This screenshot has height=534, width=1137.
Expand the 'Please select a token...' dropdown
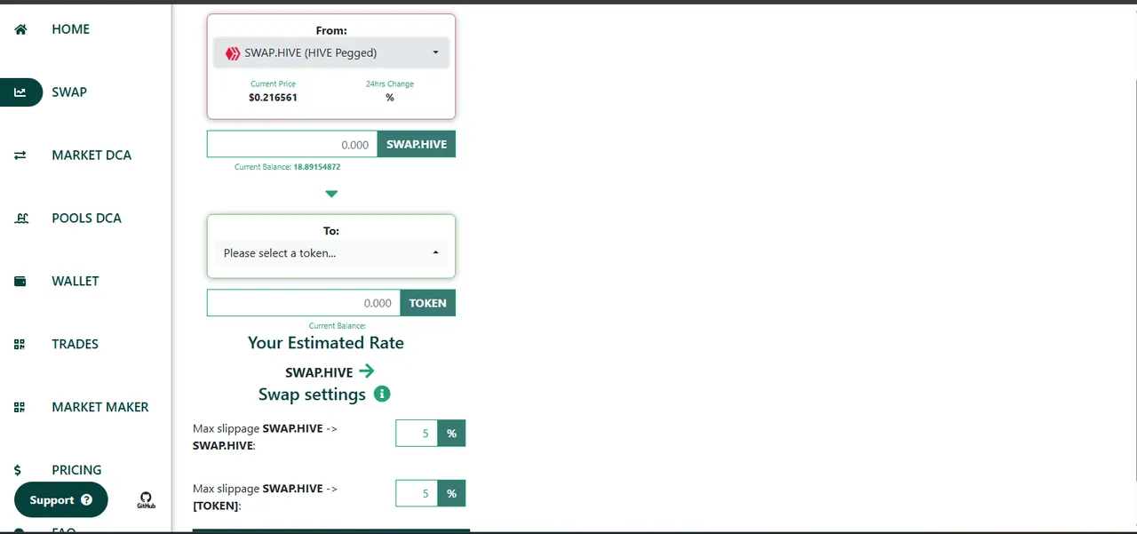pyautogui.click(x=331, y=253)
